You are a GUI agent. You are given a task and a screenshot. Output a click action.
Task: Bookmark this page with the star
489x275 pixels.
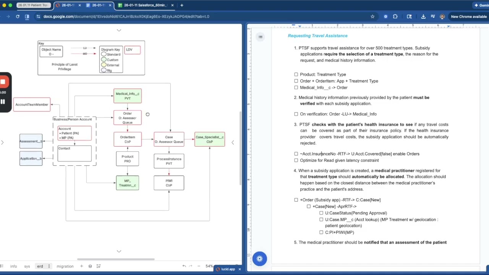[372, 16]
